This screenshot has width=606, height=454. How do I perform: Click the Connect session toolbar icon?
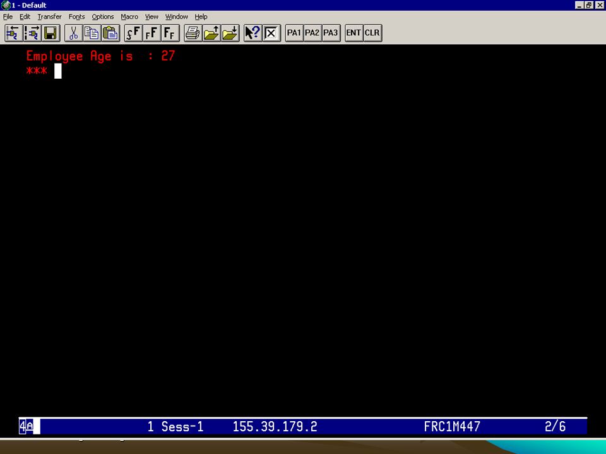[13, 33]
